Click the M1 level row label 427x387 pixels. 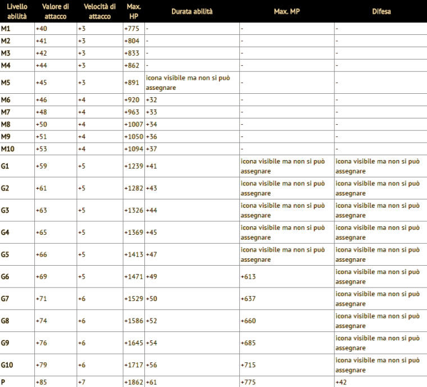6,29
